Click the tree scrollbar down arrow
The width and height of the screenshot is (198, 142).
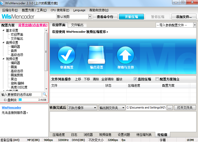pos(46,89)
